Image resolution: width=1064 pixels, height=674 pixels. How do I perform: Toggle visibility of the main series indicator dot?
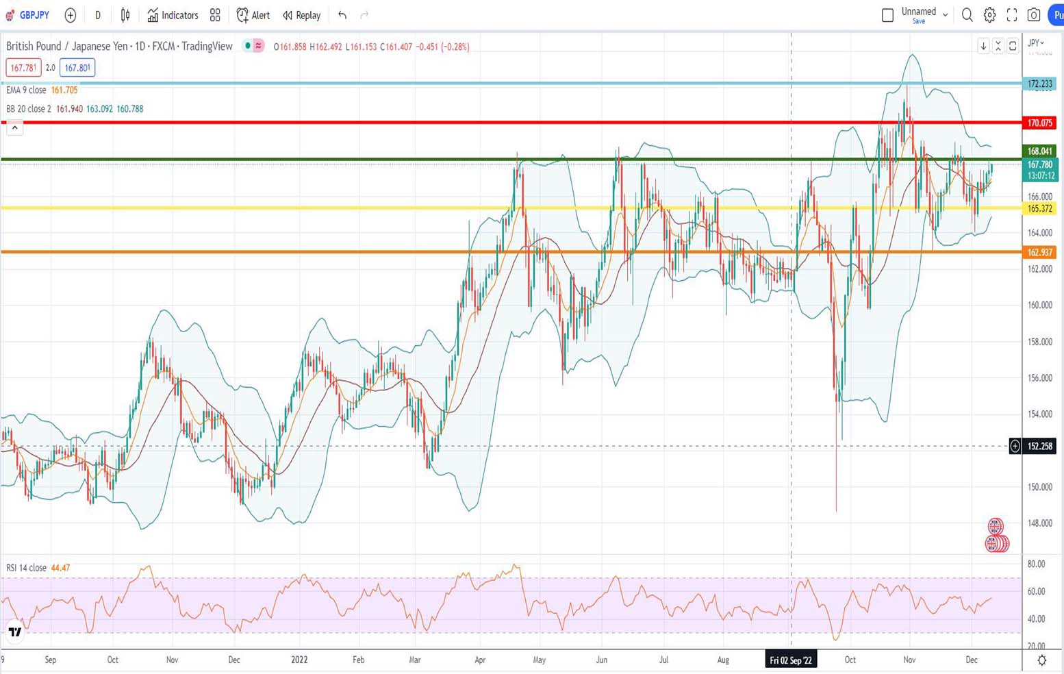[247, 46]
